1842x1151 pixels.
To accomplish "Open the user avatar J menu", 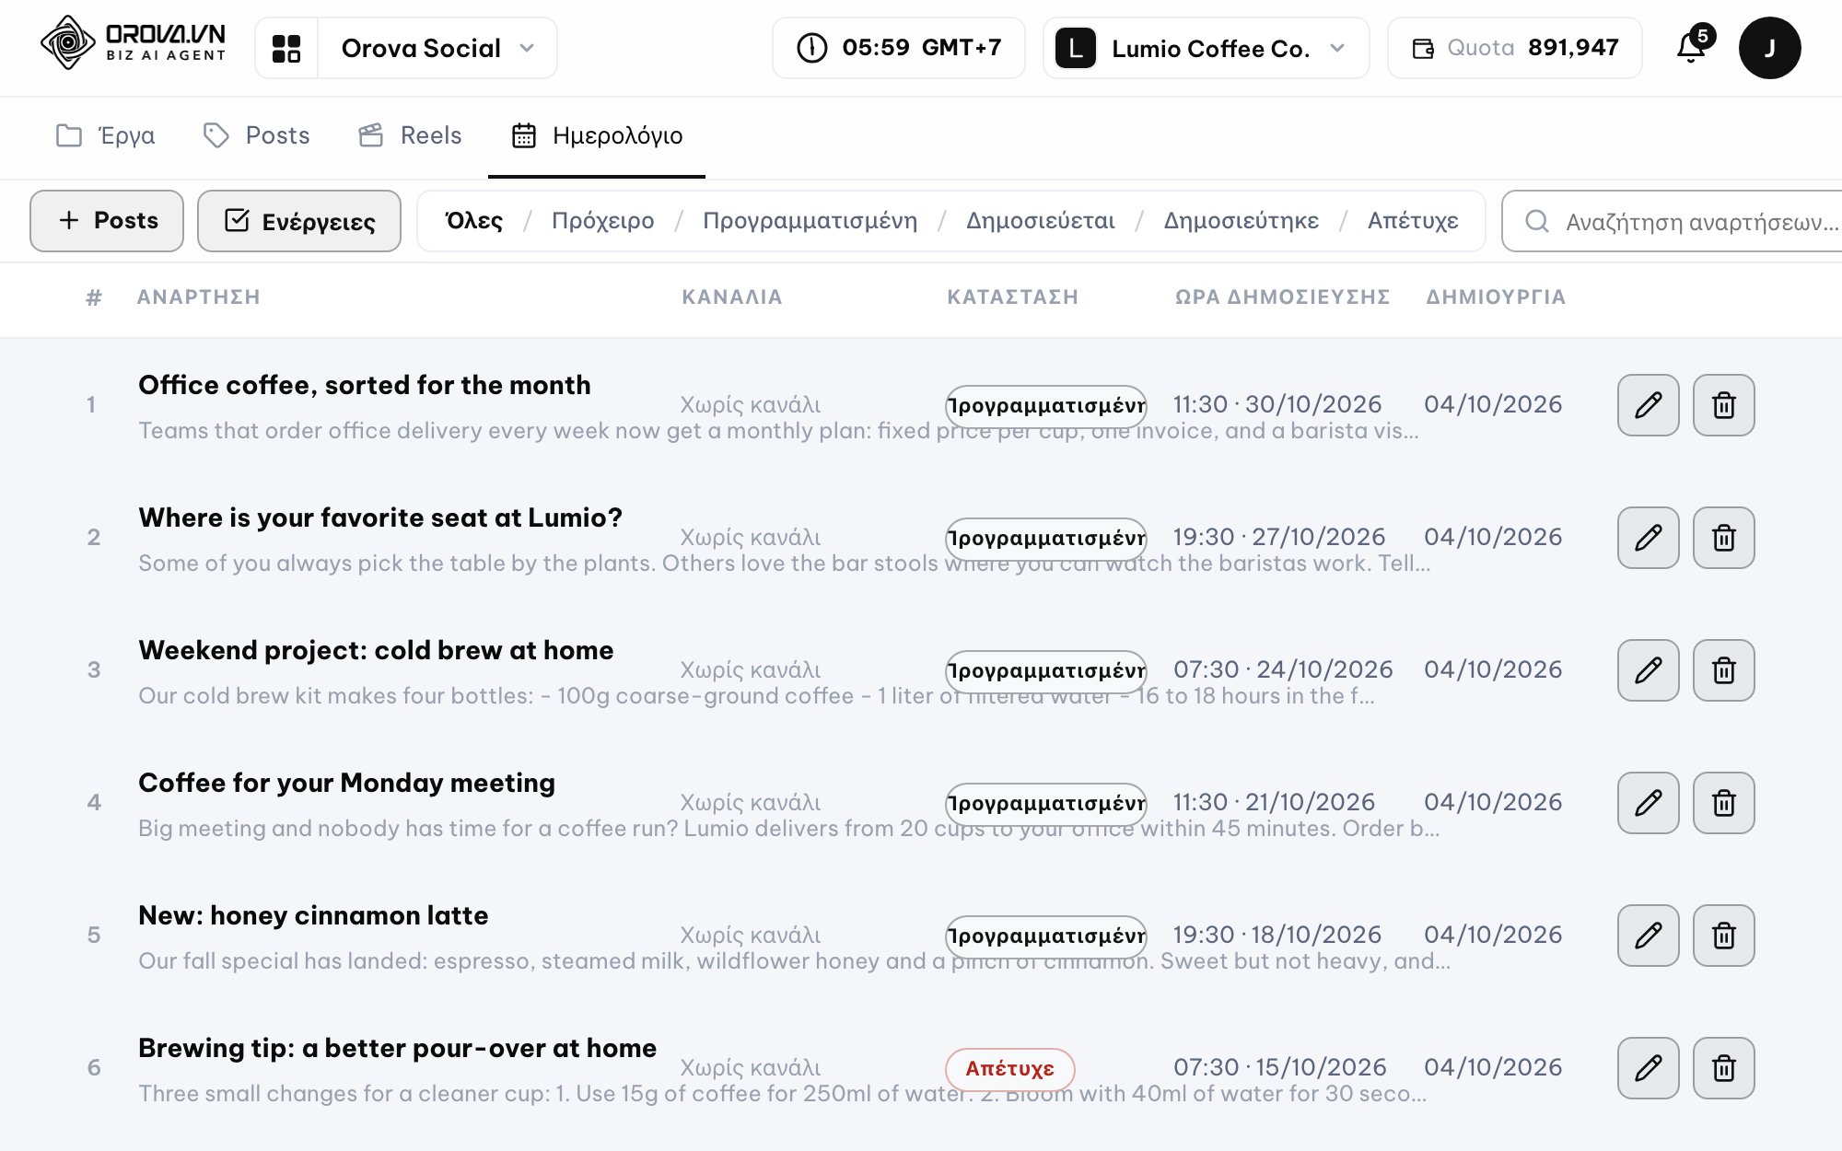I will click(x=1769, y=48).
